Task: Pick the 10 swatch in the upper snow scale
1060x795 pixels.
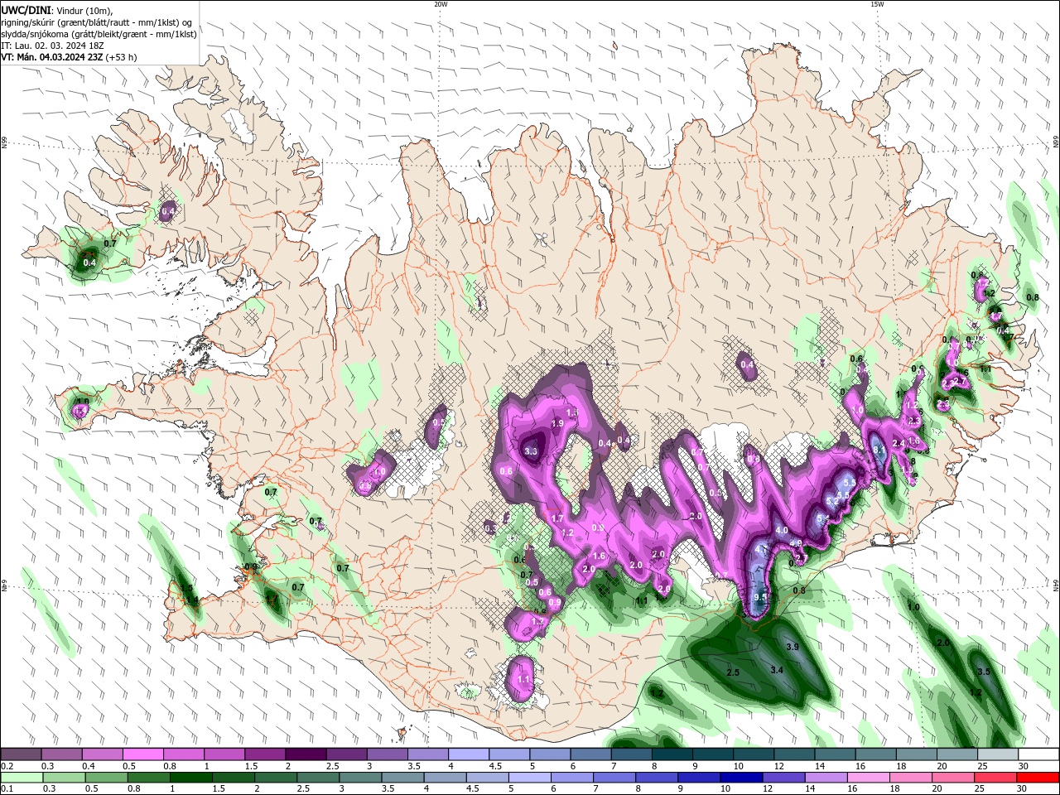Action: pyautogui.click(x=754, y=754)
